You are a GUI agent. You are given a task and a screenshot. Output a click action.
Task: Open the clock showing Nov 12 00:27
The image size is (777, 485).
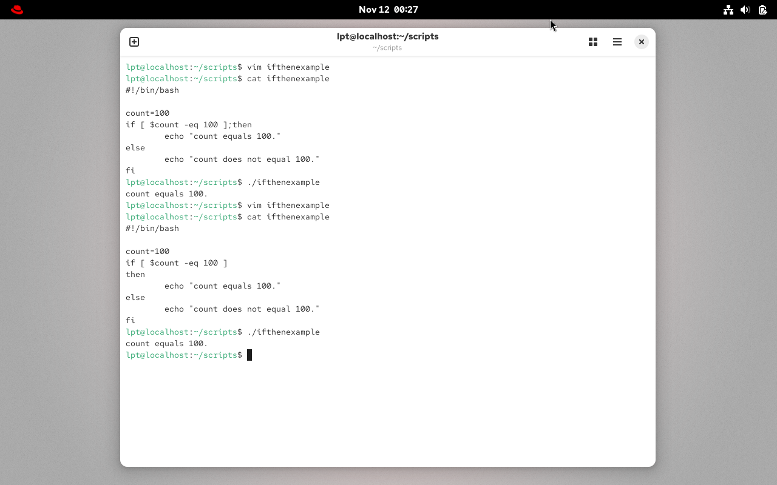[x=388, y=10]
